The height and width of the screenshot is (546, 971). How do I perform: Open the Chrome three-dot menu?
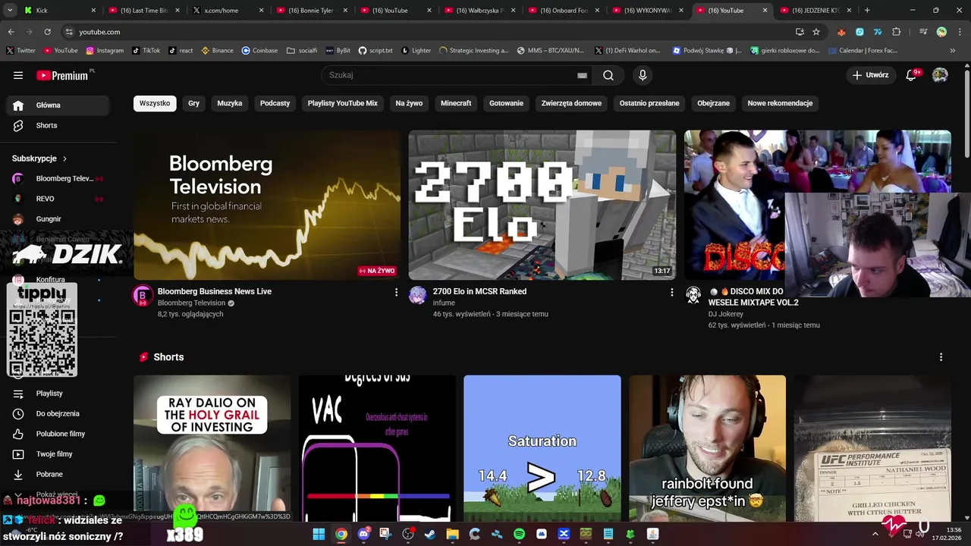pos(960,32)
